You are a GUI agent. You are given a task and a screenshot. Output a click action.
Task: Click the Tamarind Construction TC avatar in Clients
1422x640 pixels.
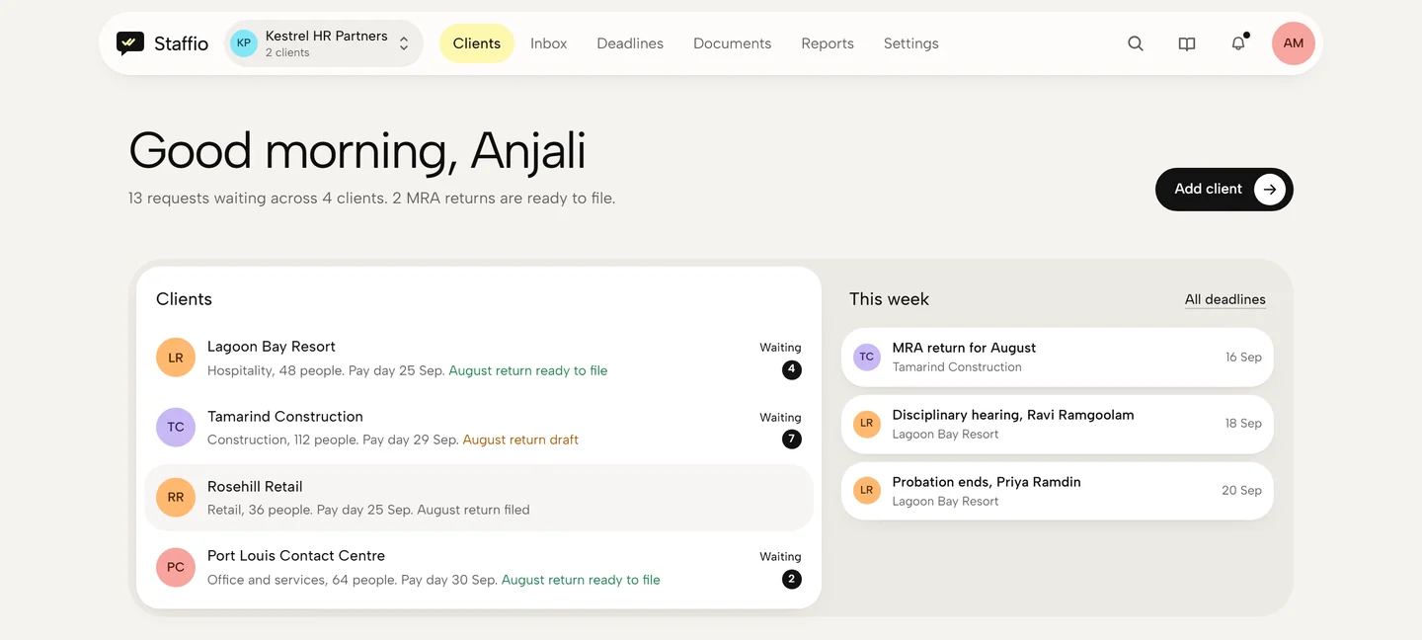(176, 428)
